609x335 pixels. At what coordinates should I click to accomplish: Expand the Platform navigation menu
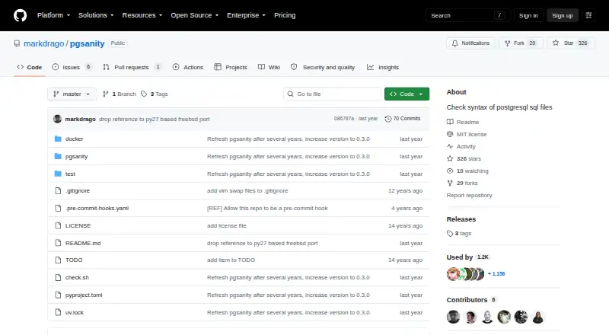click(x=53, y=15)
